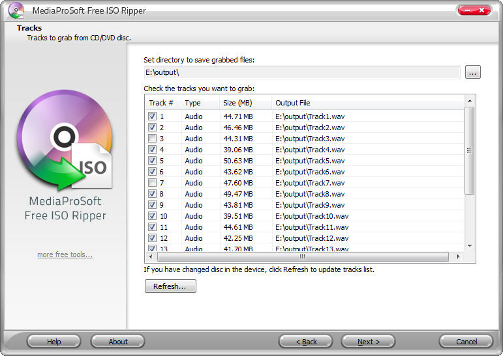
Task: Select output file E:\output\Track2.wav
Action: pos(310,128)
